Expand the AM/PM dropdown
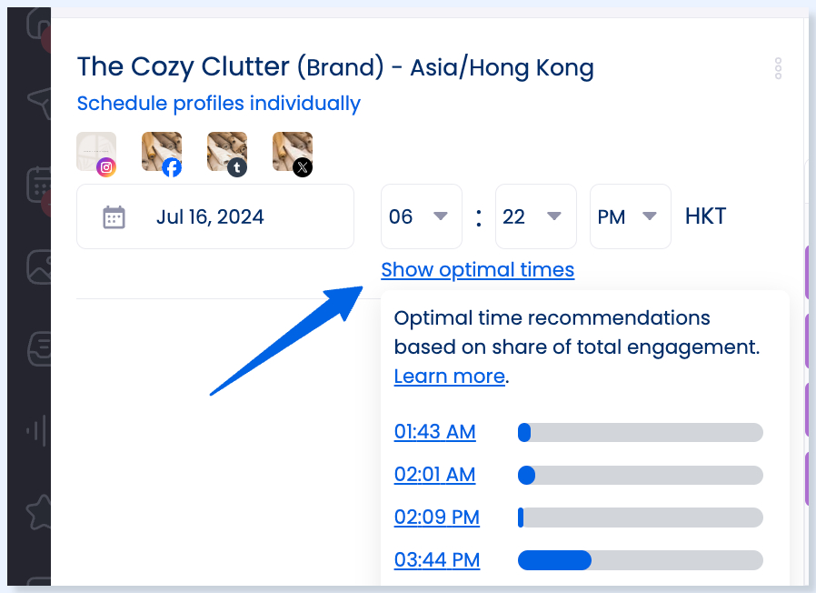The image size is (816, 593). (631, 216)
